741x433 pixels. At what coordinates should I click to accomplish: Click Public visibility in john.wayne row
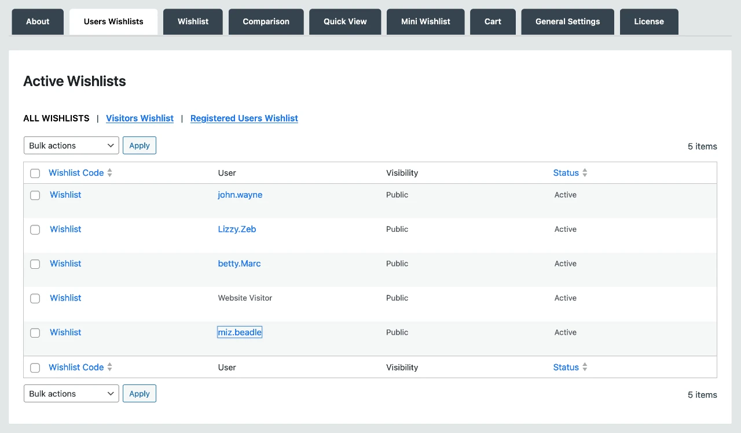(x=397, y=195)
